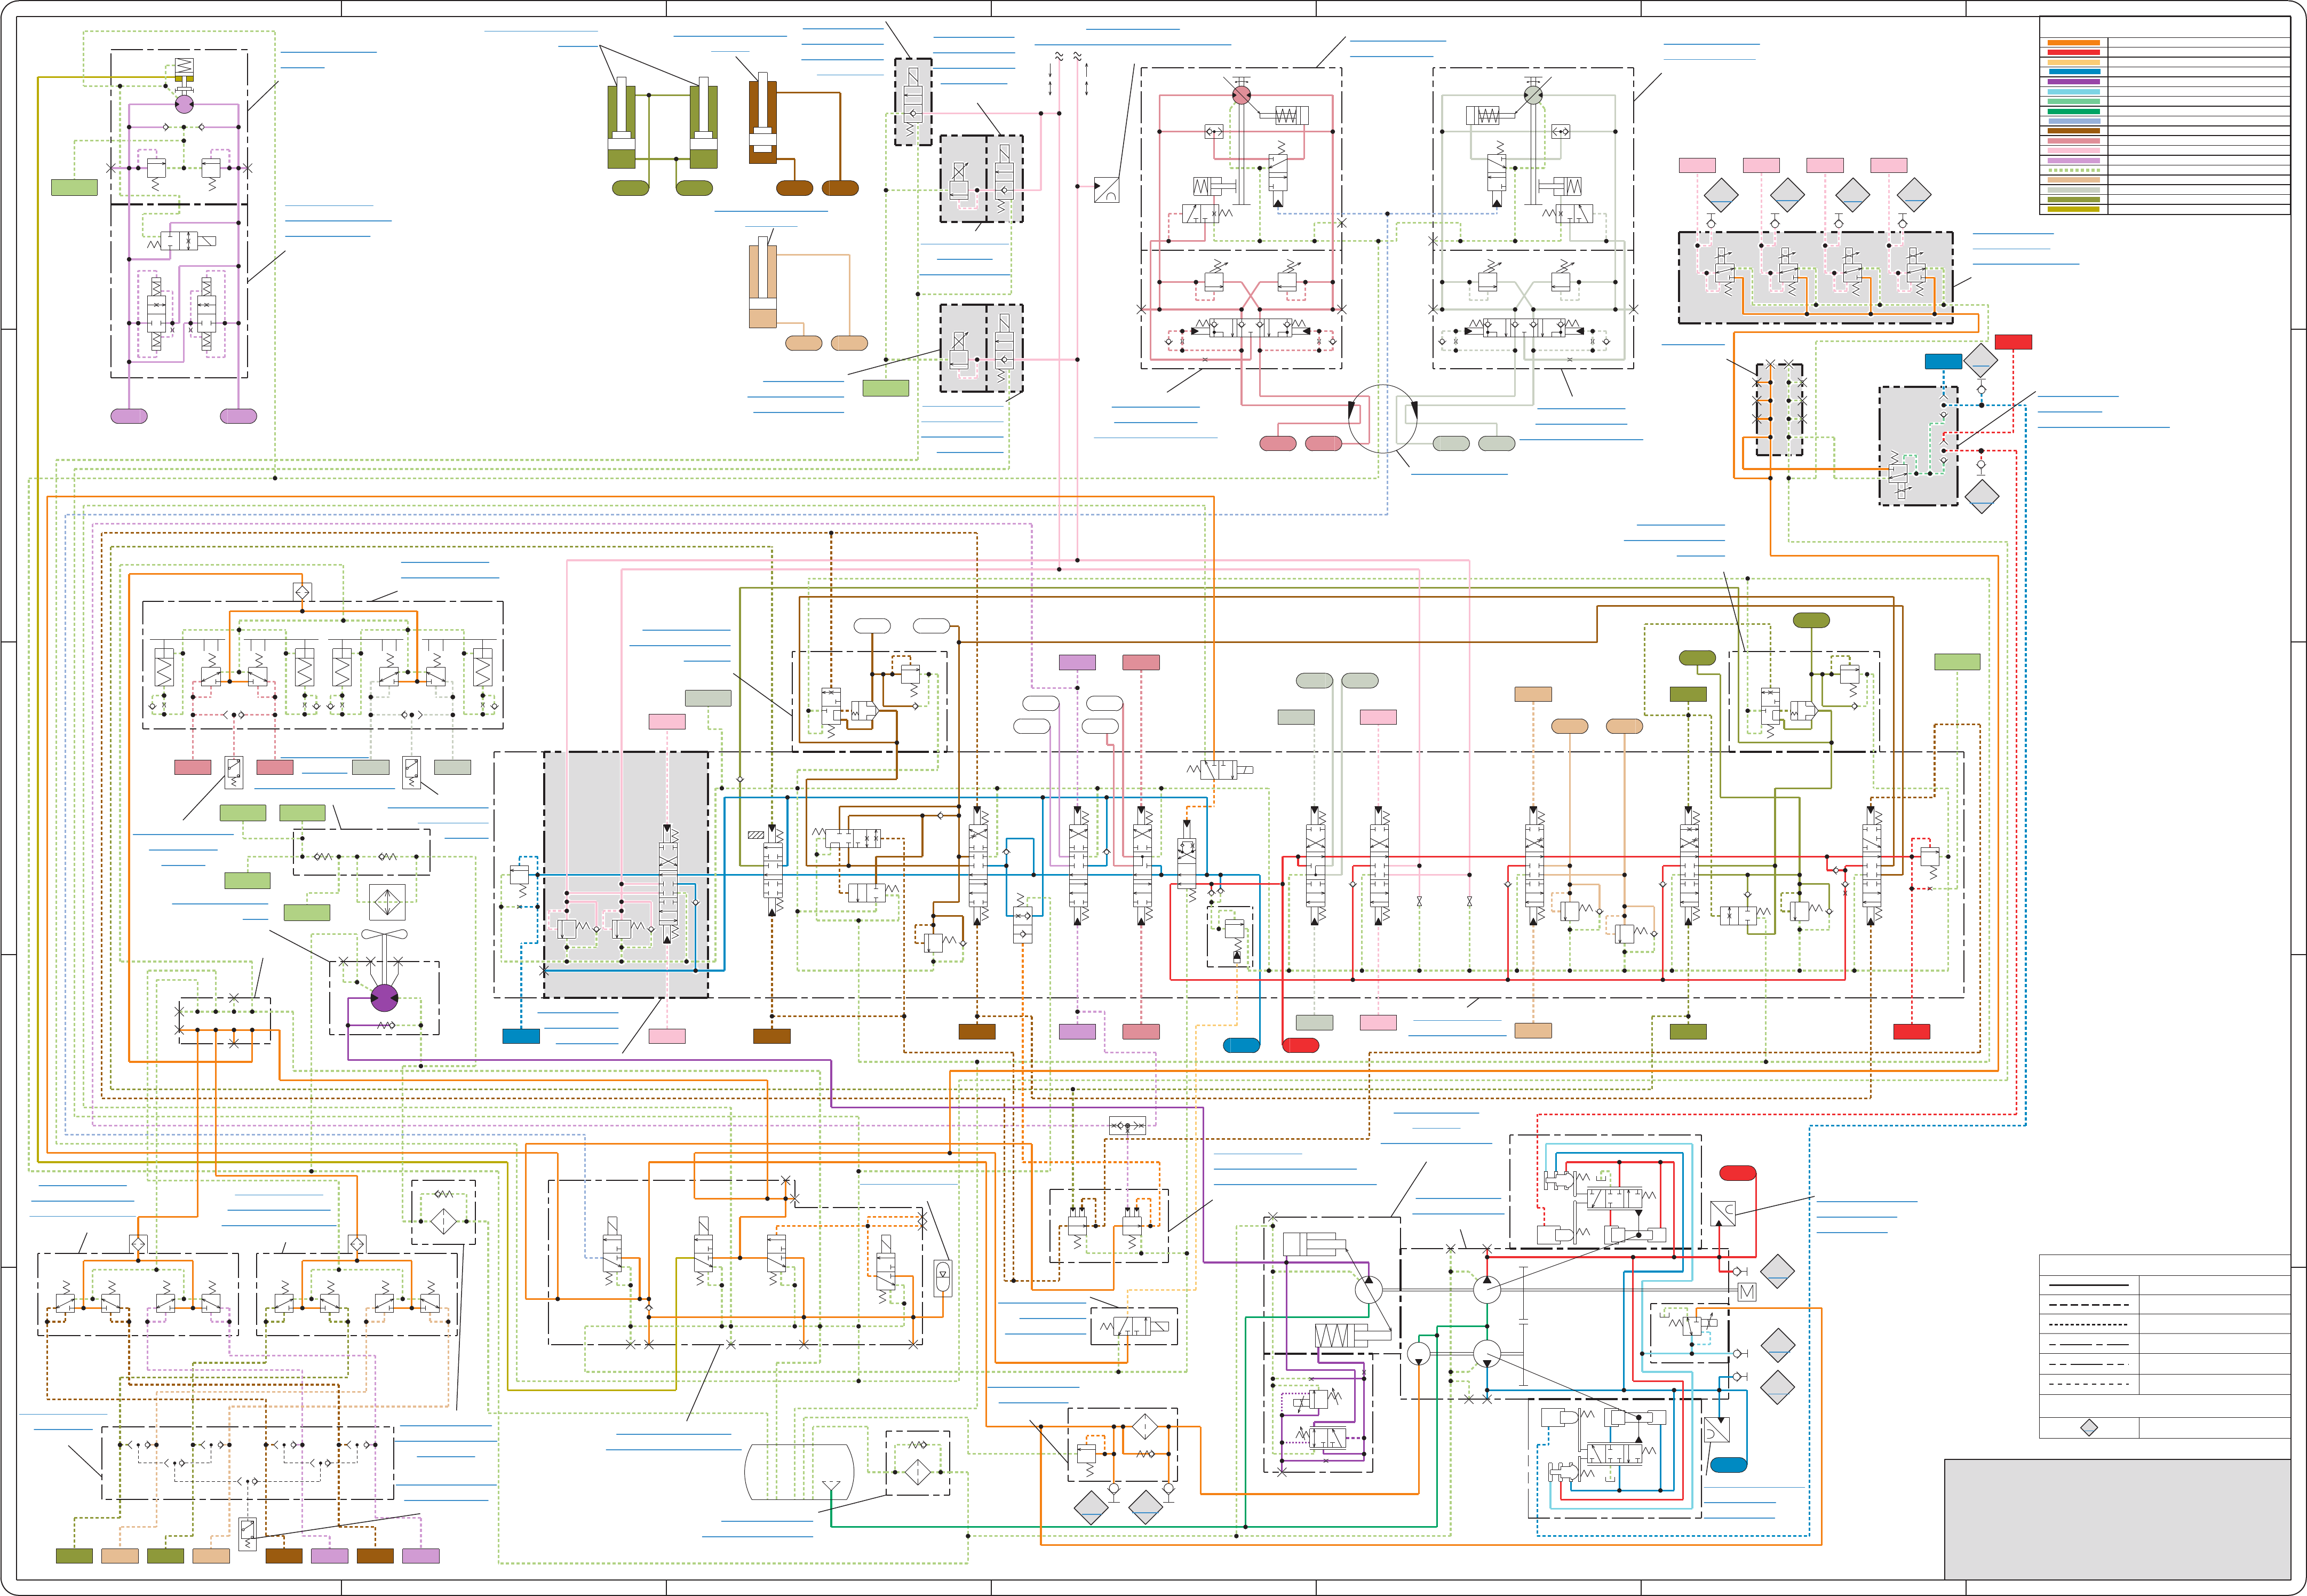The height and width of the screenshot is (1596, 2307).
Task: Click the blue rounded port at the bottom-right pump group
Action: click(1729, 1465)
